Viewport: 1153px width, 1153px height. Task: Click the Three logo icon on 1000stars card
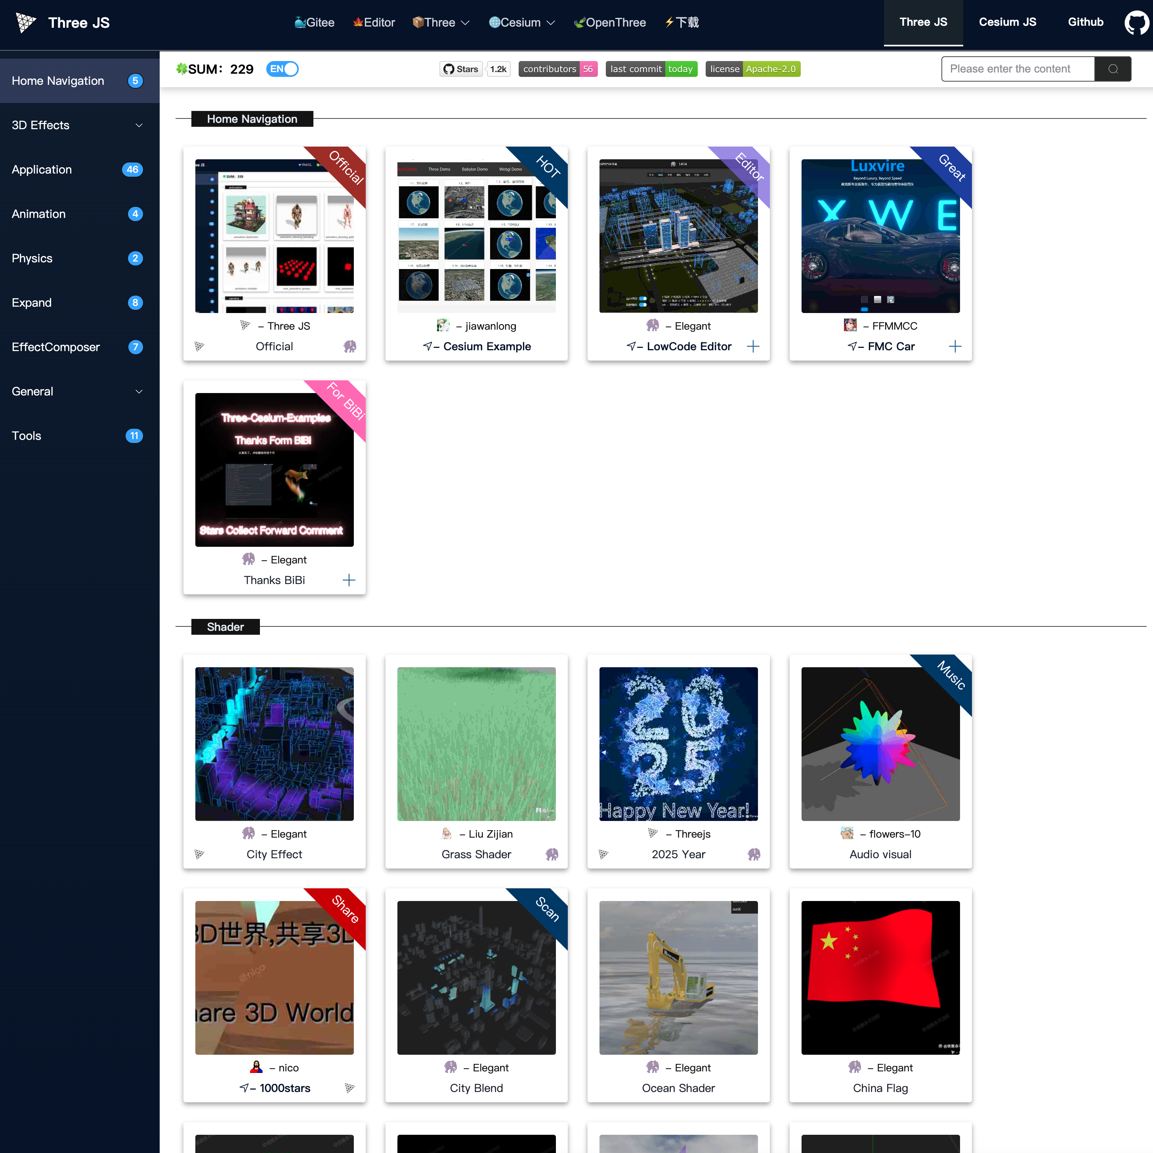click(350, 1088)
